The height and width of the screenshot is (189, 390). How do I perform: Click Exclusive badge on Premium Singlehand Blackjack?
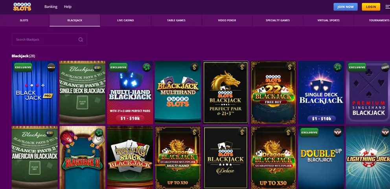coord(357,68)
